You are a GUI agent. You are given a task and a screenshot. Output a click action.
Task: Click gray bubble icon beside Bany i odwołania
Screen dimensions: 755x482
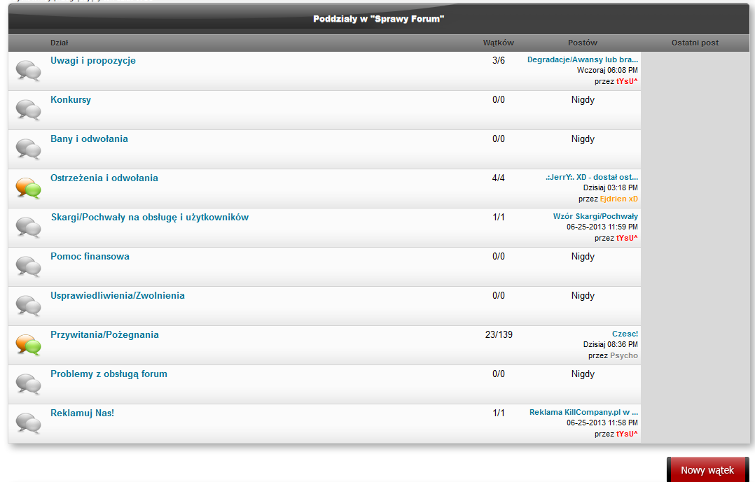tap(29, 148)
